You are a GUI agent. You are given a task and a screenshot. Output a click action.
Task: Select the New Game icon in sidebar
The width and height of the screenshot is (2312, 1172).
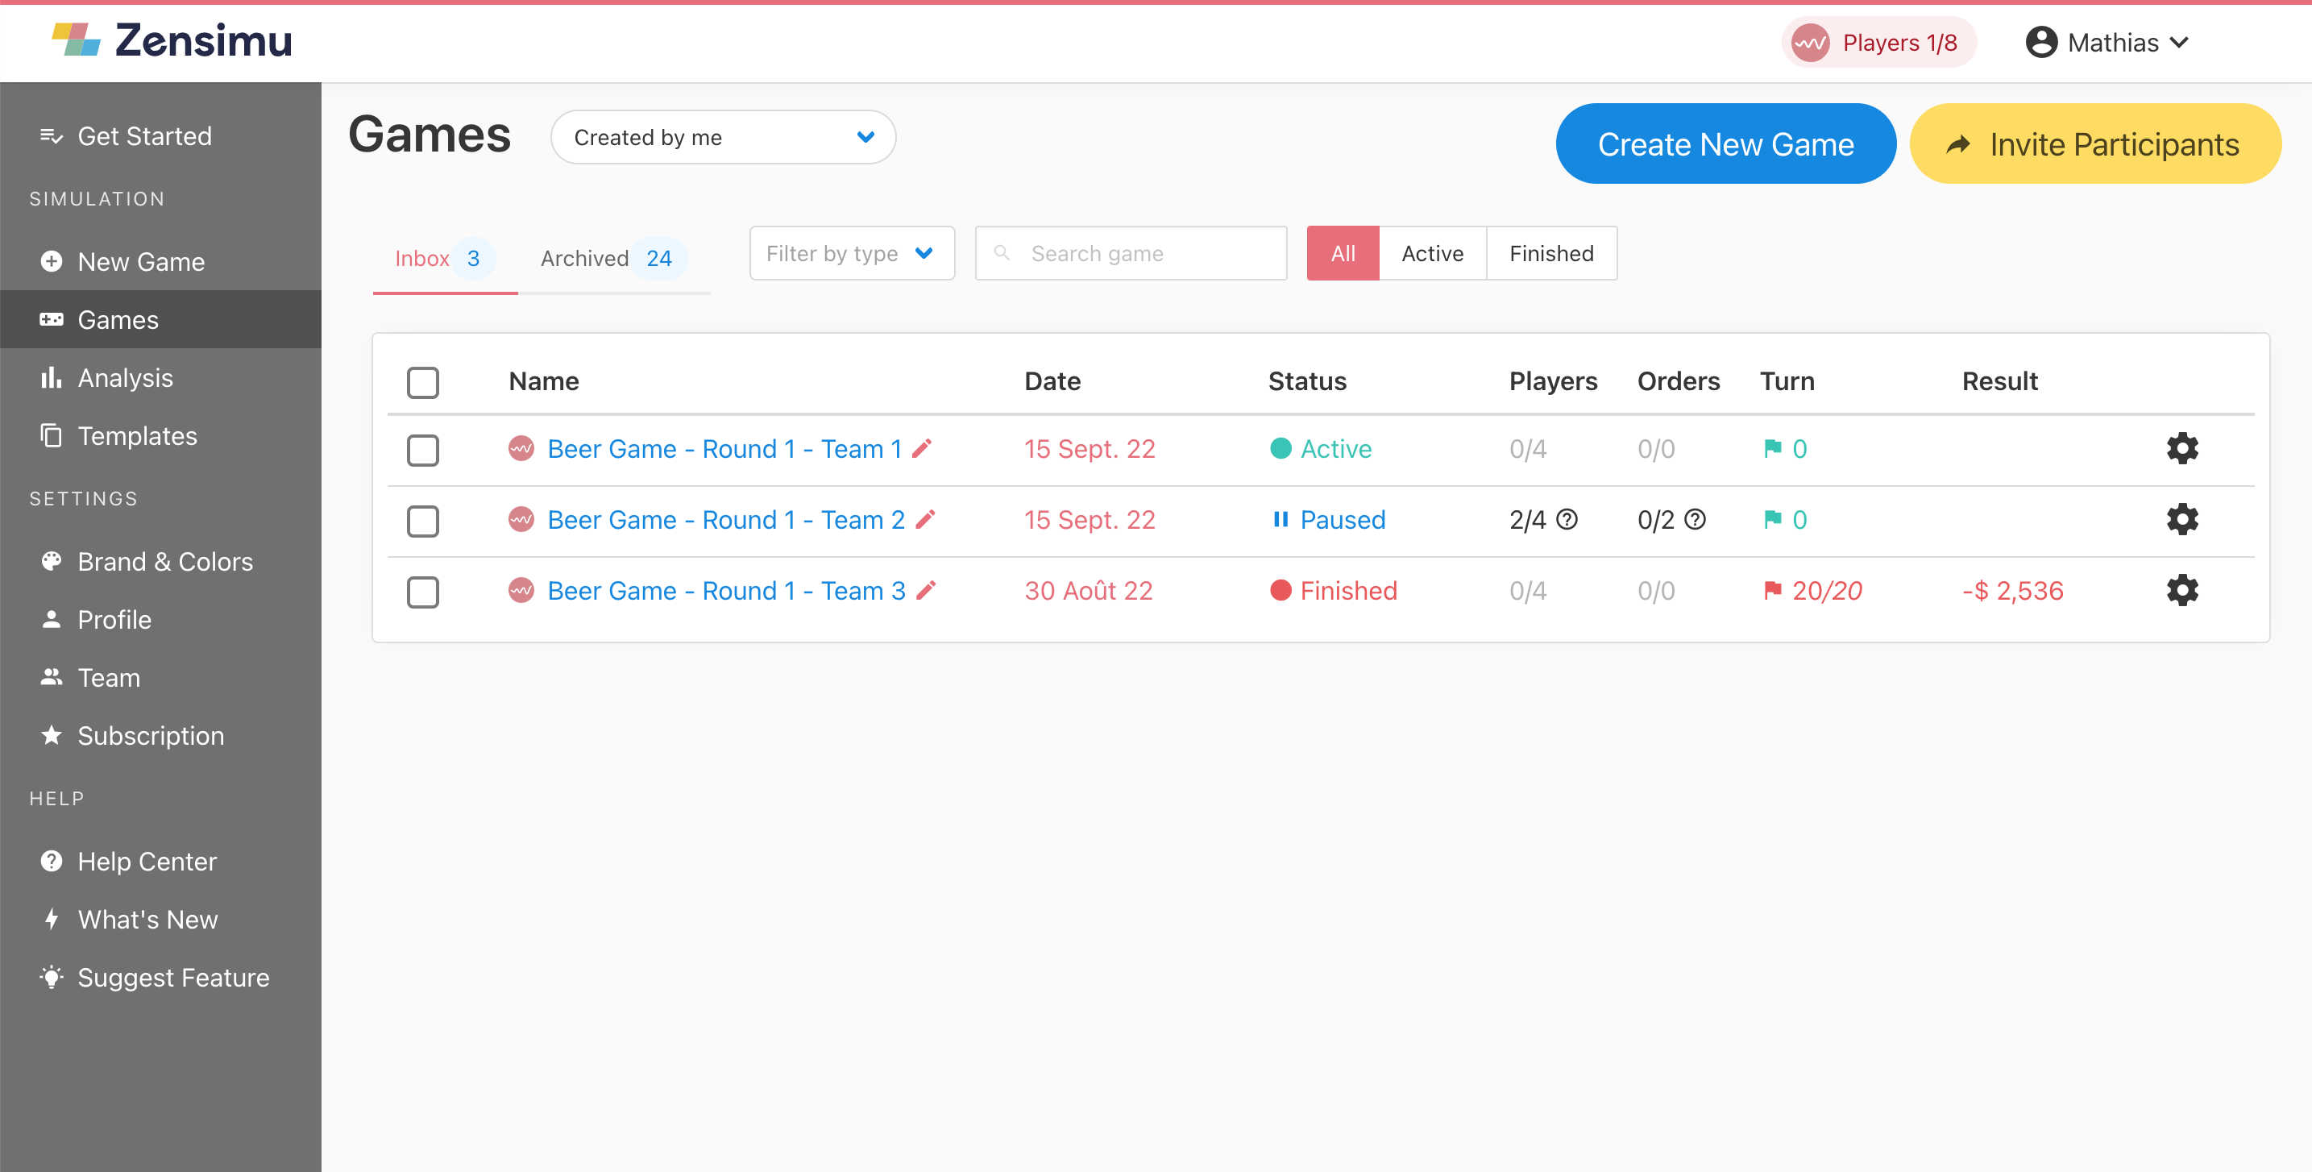[52, 261]
